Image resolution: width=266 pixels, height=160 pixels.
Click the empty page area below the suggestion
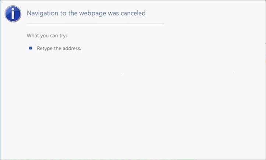click(133, 105)
